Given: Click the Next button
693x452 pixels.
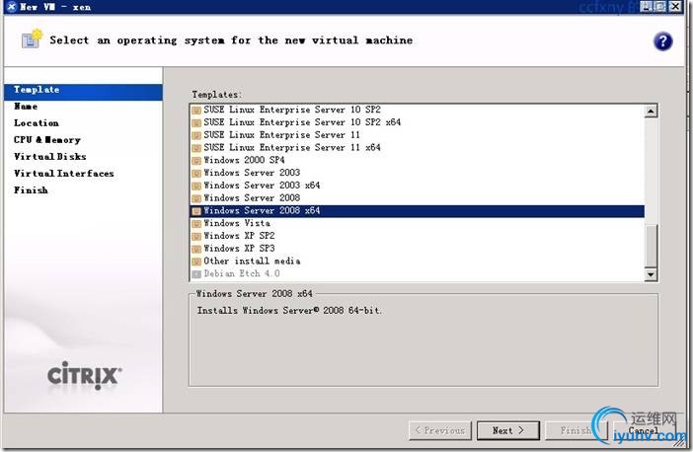Looking at the screenshot, I should pos(507,430).
